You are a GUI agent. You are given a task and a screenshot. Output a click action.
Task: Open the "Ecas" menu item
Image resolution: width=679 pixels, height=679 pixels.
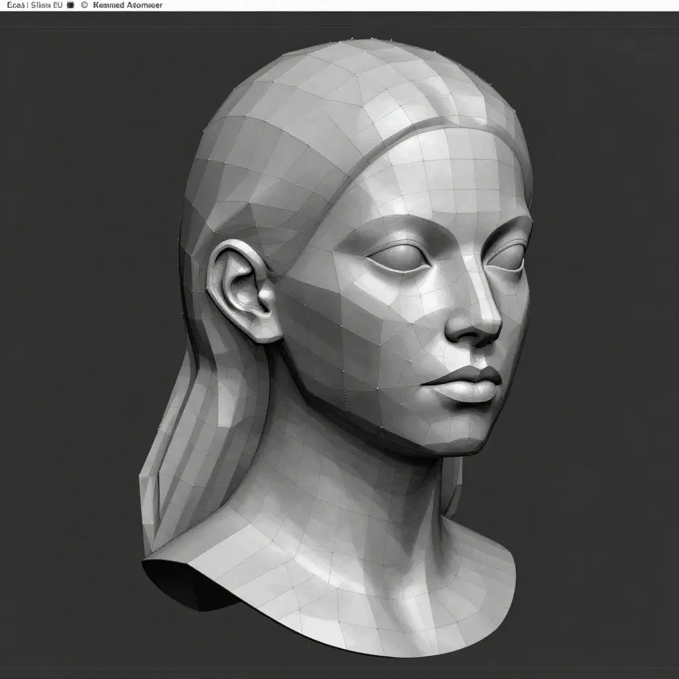[x=15, y=5]
